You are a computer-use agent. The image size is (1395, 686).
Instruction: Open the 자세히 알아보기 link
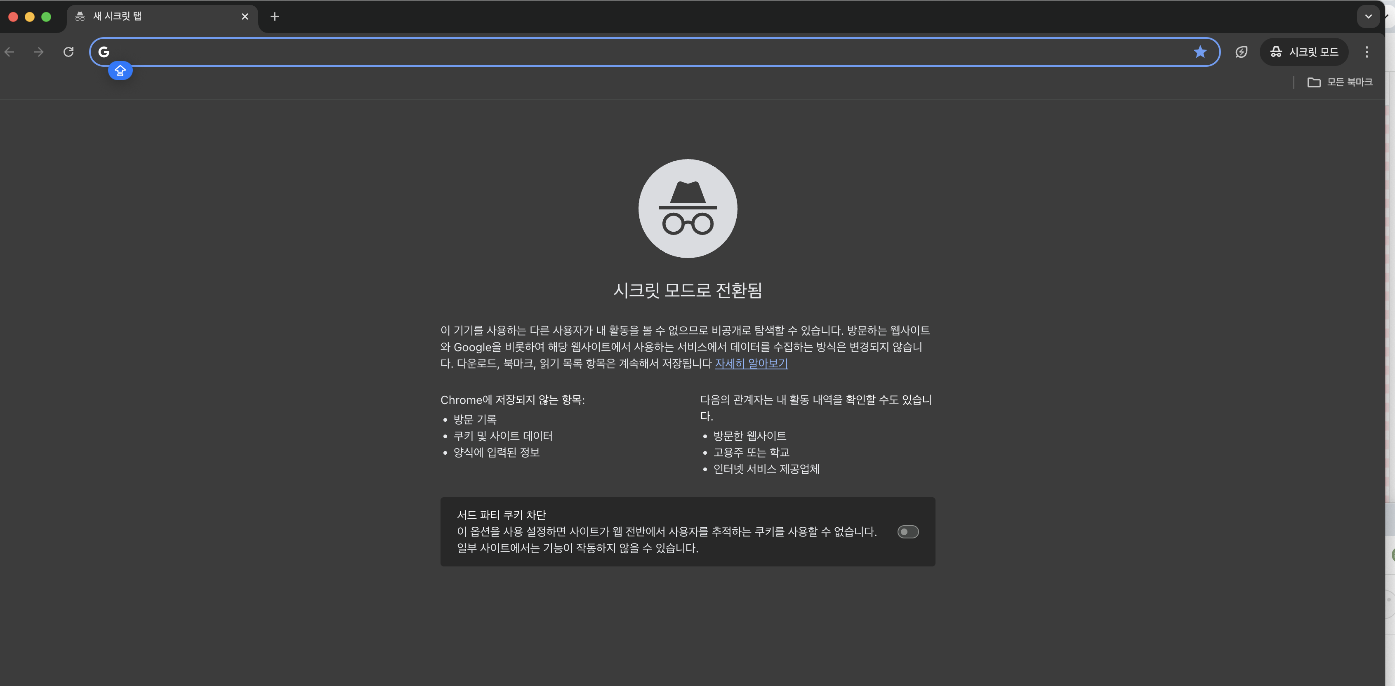[x=751, y=363]
